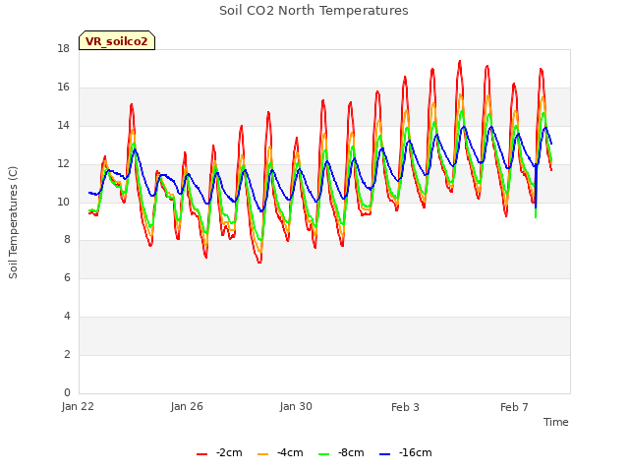Click the VR_soilco2 annotation label
The height and width of the screenshot is (472, 629).
pos(117,41)
